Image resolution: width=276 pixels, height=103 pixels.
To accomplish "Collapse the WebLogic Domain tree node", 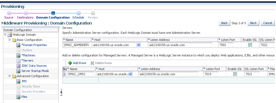I will (5, 35).
